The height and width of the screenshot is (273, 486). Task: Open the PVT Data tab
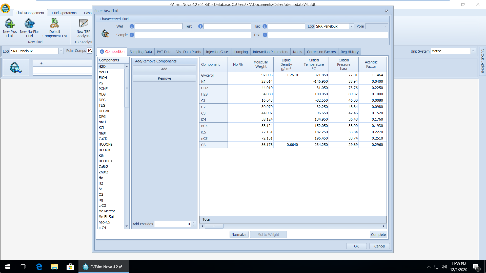(164, 52)
